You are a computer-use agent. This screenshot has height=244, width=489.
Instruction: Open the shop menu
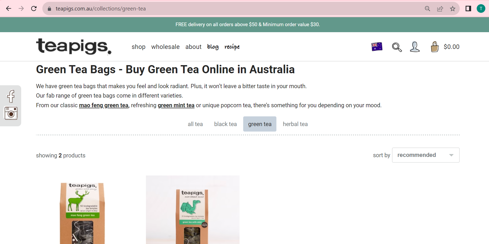(139, 47)
